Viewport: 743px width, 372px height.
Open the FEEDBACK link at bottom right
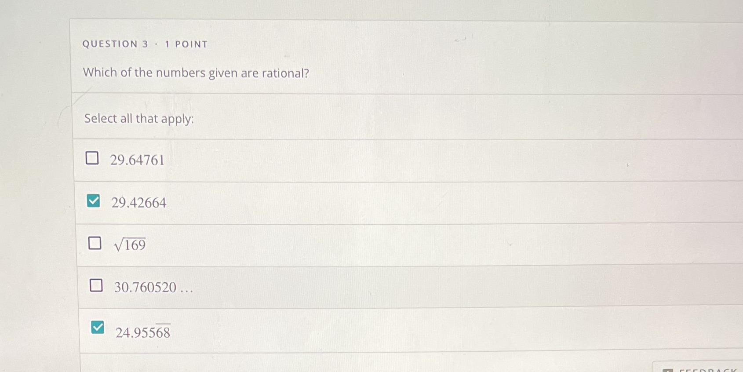[703, 370]
